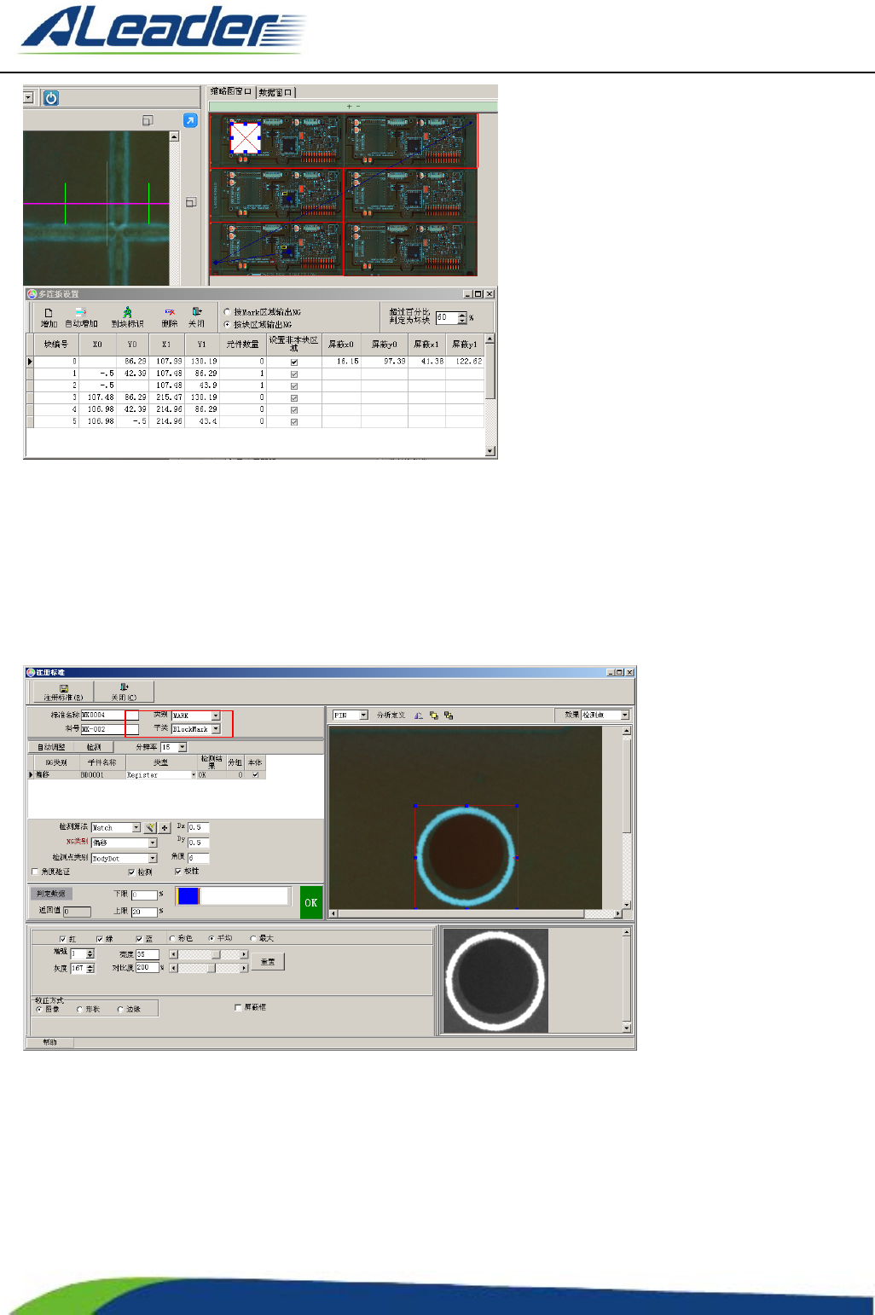This screenshot has width=875, height=1315.
Task: Click the 灰度 stepper showing 167
Action: (x=82, y=968)
